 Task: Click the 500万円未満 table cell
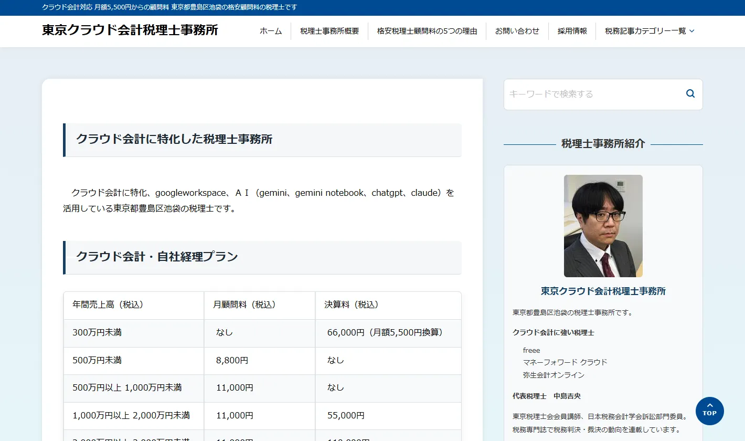pos(134,361)
